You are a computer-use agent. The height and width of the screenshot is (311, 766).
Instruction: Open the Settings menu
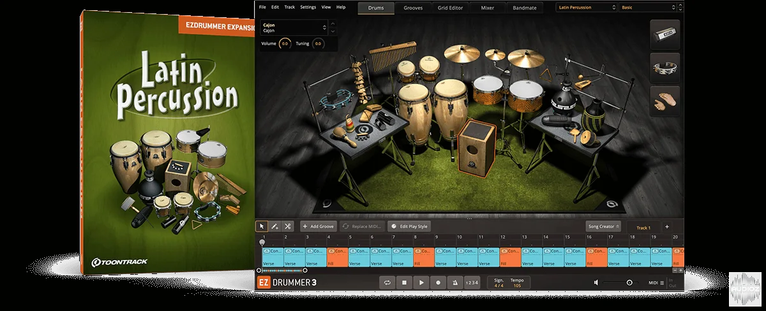308,7
